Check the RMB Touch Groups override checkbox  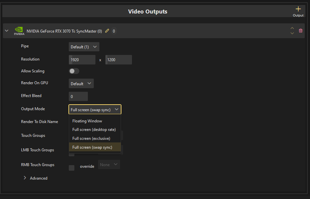(71, 168)
